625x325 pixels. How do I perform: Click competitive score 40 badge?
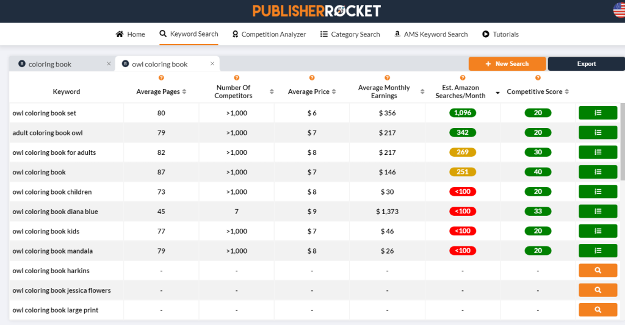click(x=538, y=172)
